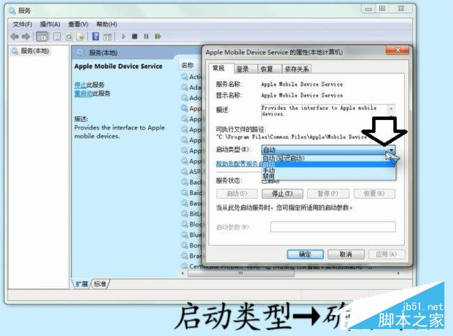Maximize the 服务 window
453x336 pixels.
coord(383,8)
